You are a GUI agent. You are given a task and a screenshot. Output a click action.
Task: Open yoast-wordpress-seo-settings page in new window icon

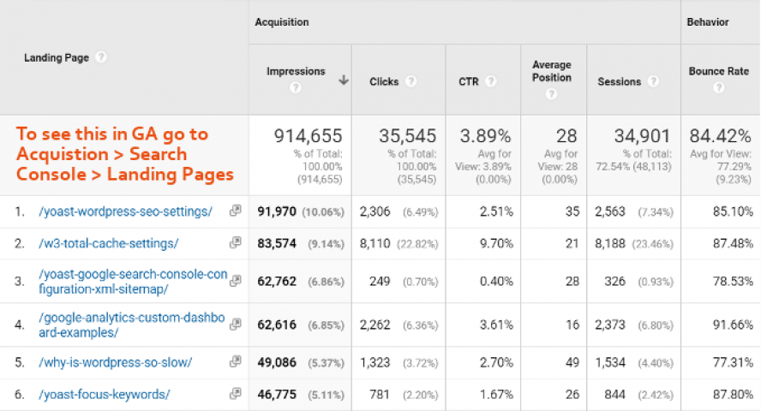pos(236,211)
